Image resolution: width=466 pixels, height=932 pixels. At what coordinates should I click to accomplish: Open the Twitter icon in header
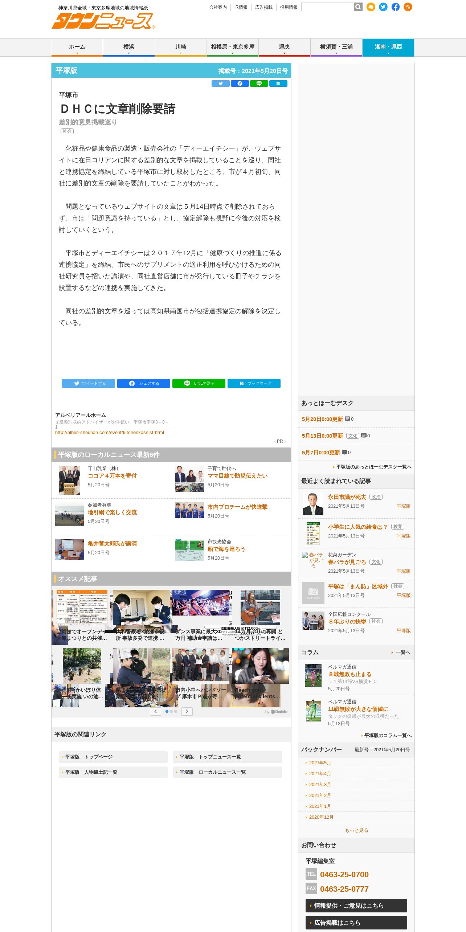tap(383, 7)
